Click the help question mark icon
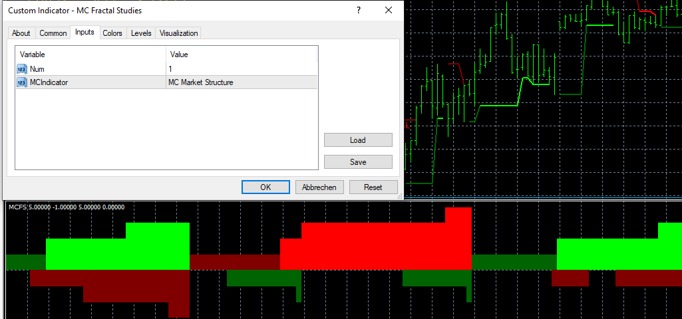The height and width of the screenshot is (319, 682). click(x=359, y=11)
